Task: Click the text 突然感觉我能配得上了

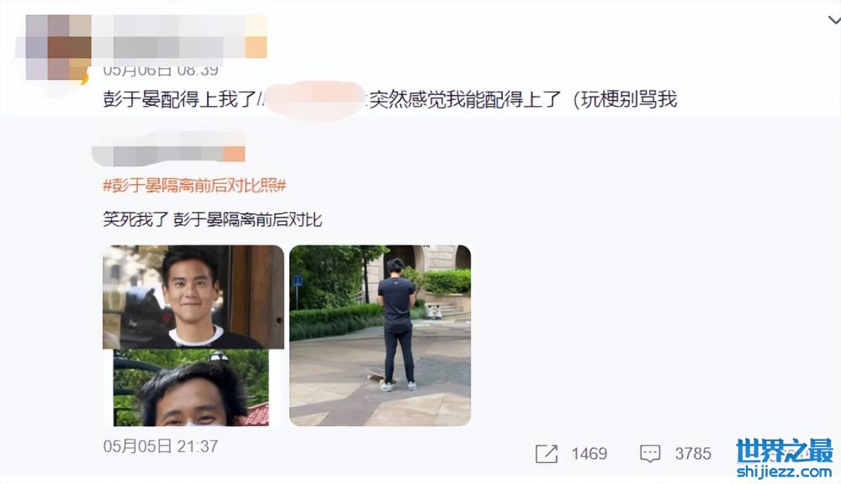Action: tap(464, 99)
